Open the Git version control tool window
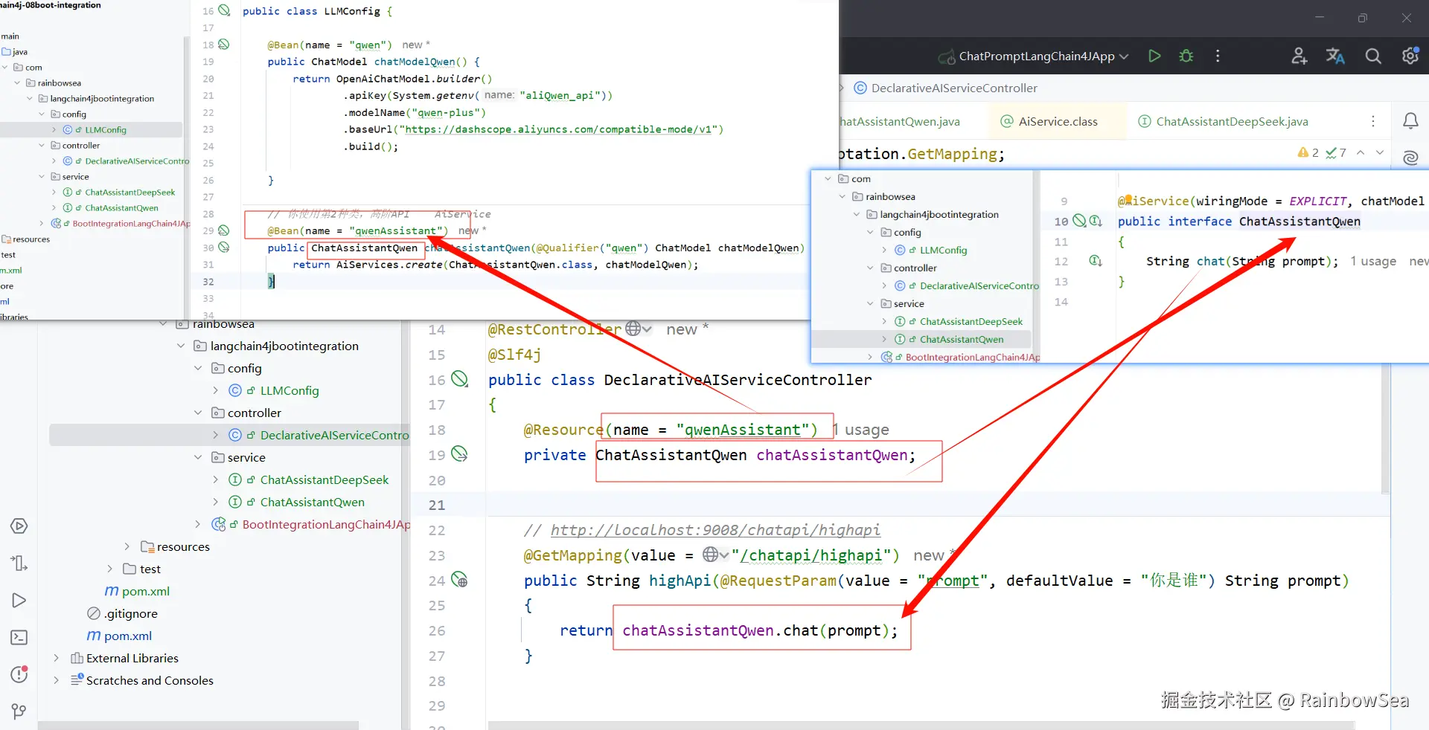 tap(19, 711)
